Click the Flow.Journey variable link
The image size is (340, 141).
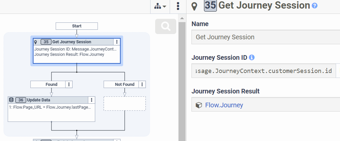pos(224,105)
